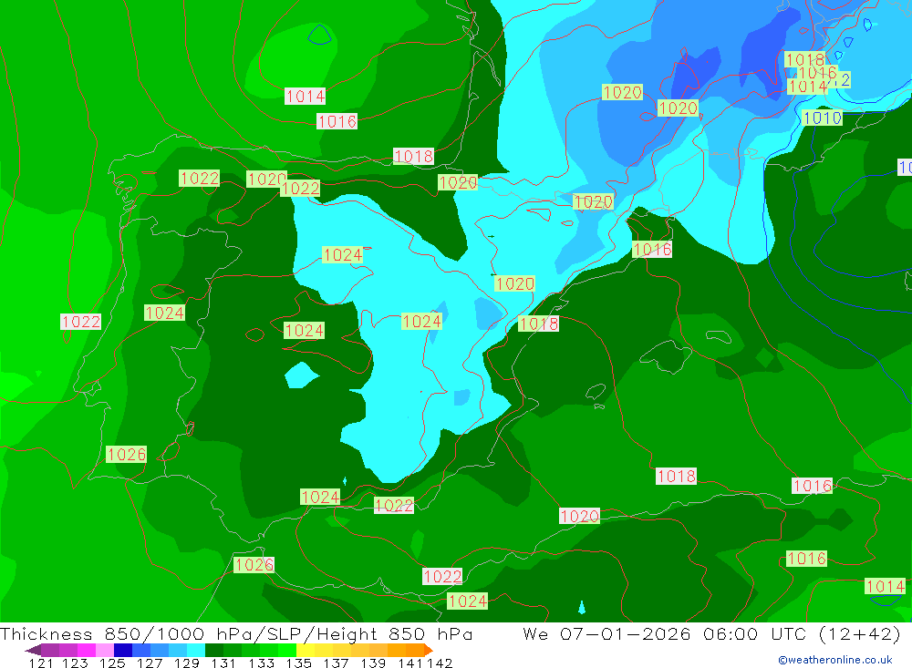This screenshot has width=912, height=668.
Task: Click the legend value 133
Action: tap(261, 663)
